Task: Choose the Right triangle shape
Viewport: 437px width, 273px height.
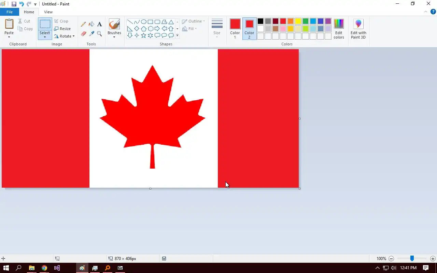Action: click(130, 29)
